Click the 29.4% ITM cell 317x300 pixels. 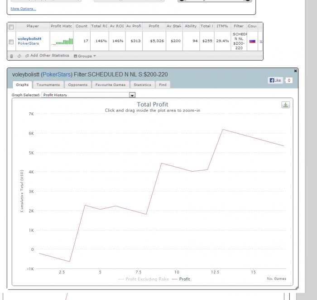coord(222,41)
